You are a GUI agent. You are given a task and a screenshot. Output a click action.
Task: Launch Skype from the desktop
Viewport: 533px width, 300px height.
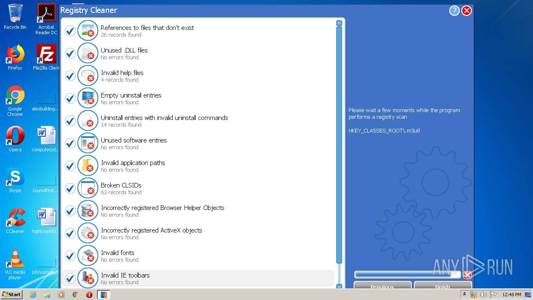(x=15, y=180)
